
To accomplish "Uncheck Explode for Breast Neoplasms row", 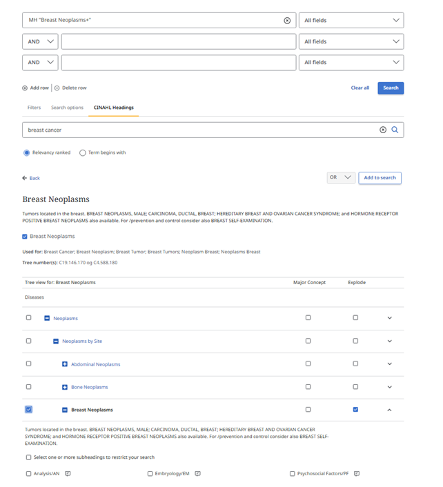I will tap(355, 410).
